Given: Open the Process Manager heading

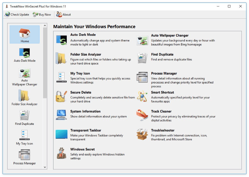Looking at the screenshot, I should point(164,73).
